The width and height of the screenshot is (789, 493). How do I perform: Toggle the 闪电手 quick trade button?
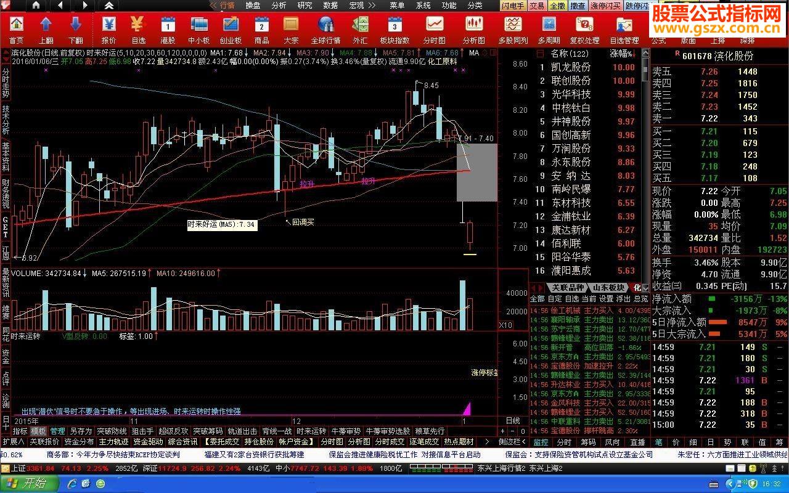click(512, 6)
